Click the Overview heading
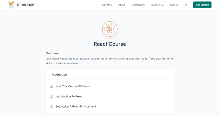The height and width of the screenshot is (116, 220). pos(52,53)
